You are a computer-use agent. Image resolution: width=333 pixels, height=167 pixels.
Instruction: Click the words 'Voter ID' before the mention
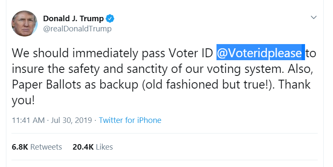191,53
